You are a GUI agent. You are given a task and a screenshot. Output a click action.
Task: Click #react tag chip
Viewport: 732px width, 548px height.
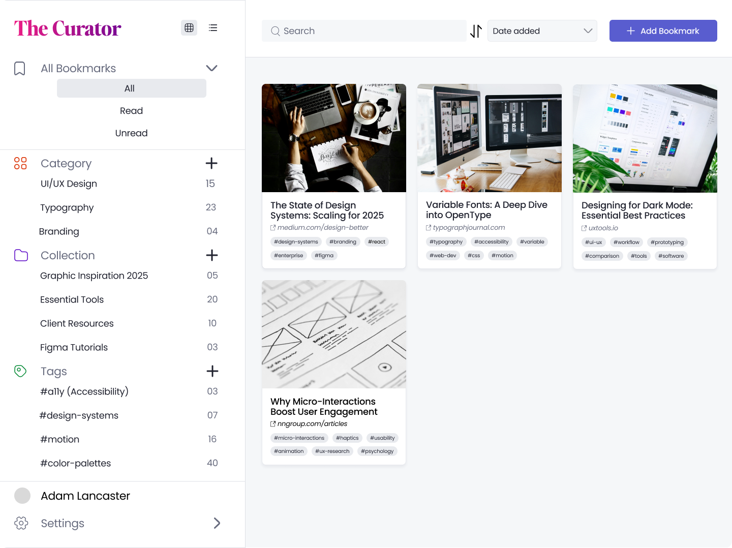[x=377, y=242]
